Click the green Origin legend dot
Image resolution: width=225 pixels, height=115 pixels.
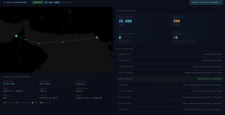click(x=32, y=103)
